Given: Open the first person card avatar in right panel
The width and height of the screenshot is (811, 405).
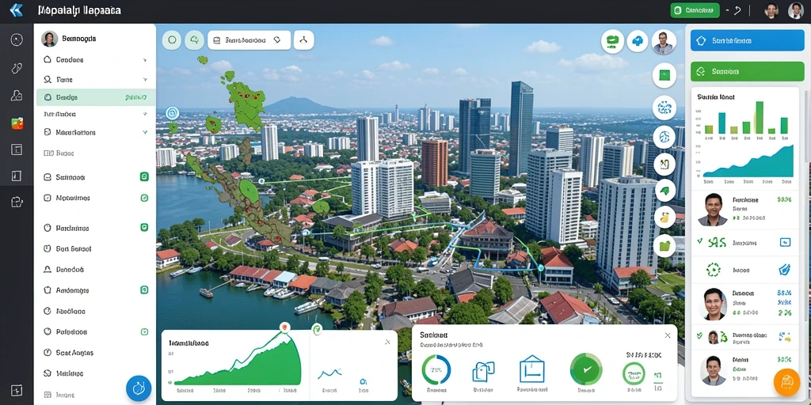Looking at the screenshot, I should point(712,210).
